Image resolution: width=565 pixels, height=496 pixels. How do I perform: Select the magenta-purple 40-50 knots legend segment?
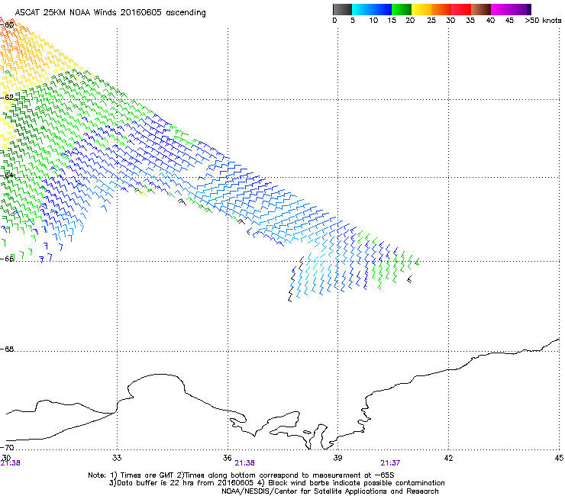tap(511, 9)
